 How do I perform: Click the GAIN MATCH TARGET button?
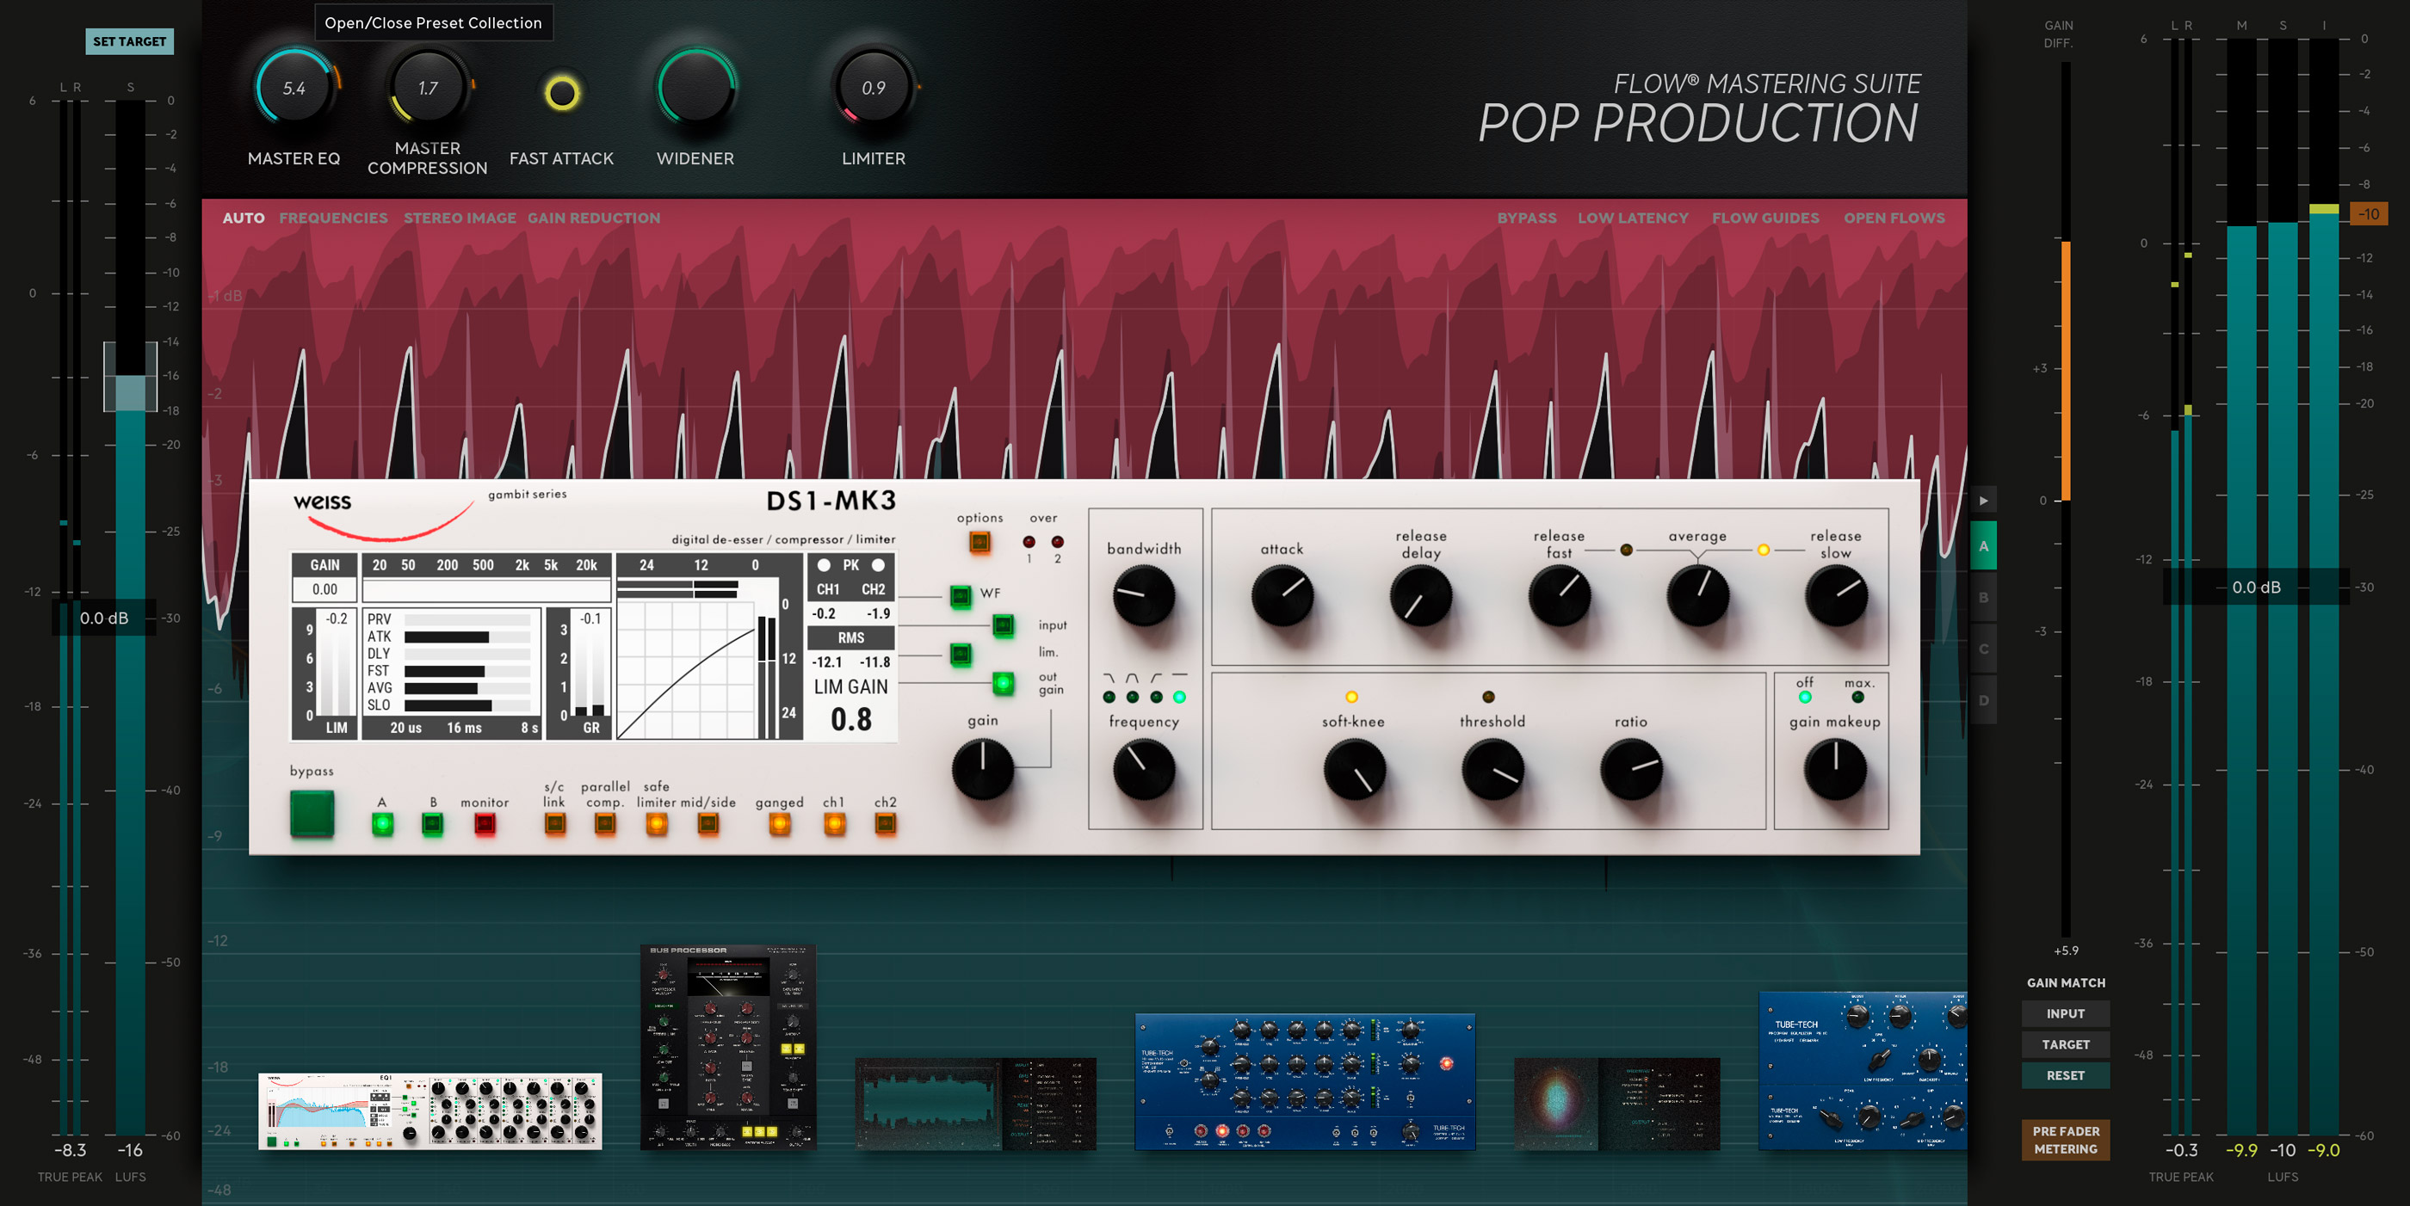[2065, 1044]
